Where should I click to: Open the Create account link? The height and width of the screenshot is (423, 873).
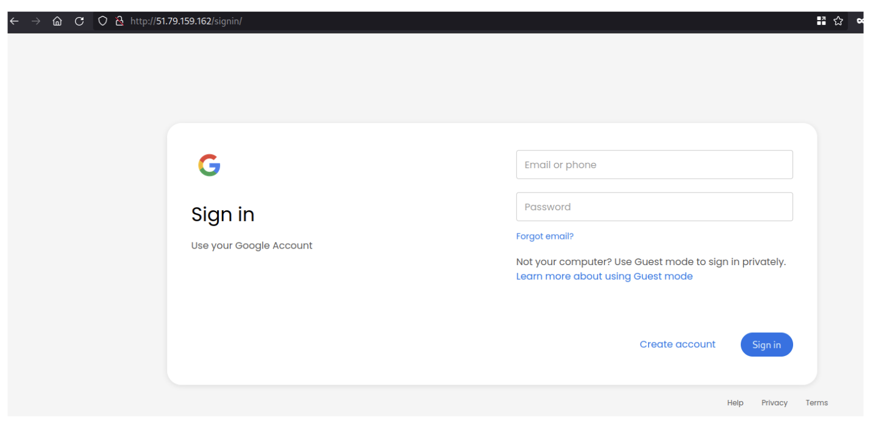click(x=677, y=344)
